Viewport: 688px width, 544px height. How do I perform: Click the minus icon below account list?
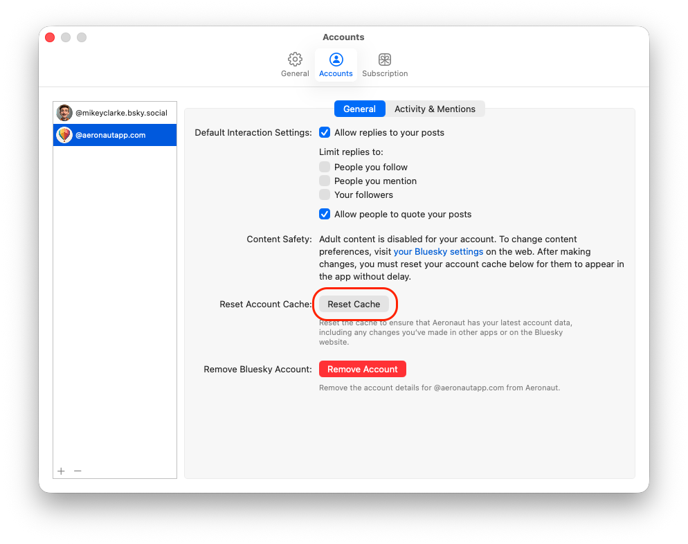coord(78,471)
